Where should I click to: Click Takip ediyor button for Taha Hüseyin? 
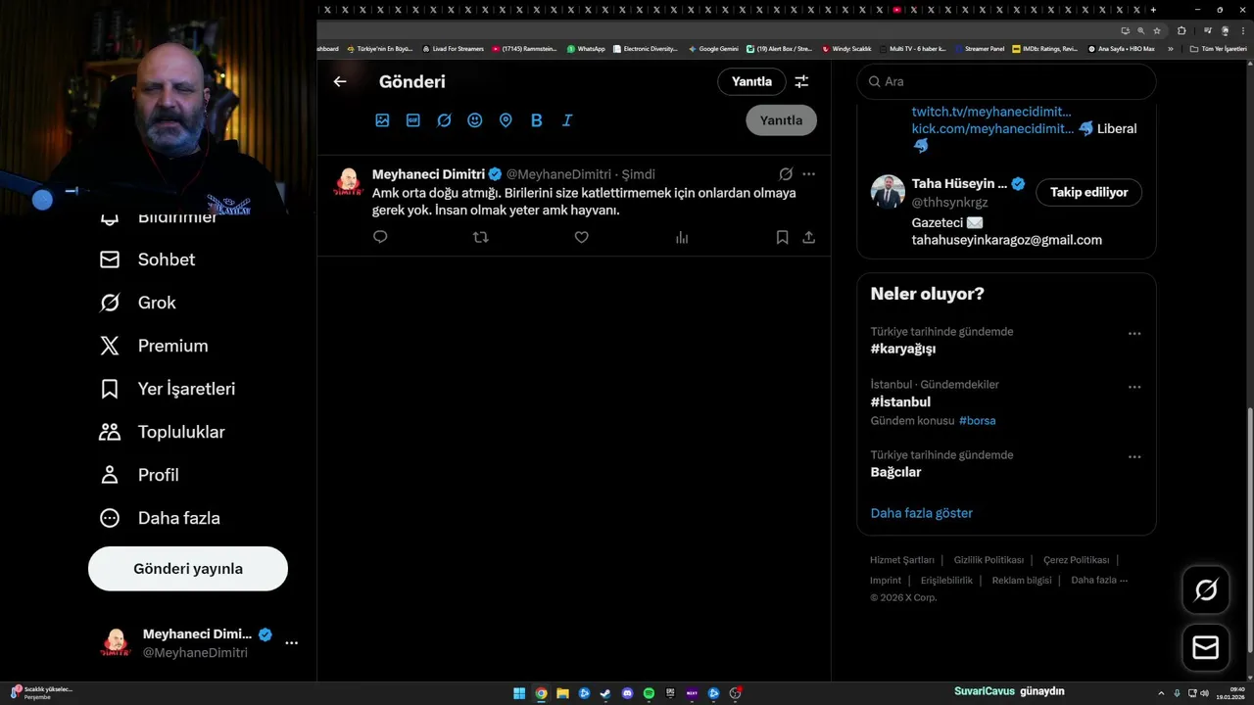tap(1088, 193)
